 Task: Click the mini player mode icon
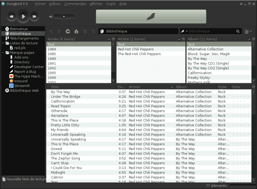click(241, 4)
